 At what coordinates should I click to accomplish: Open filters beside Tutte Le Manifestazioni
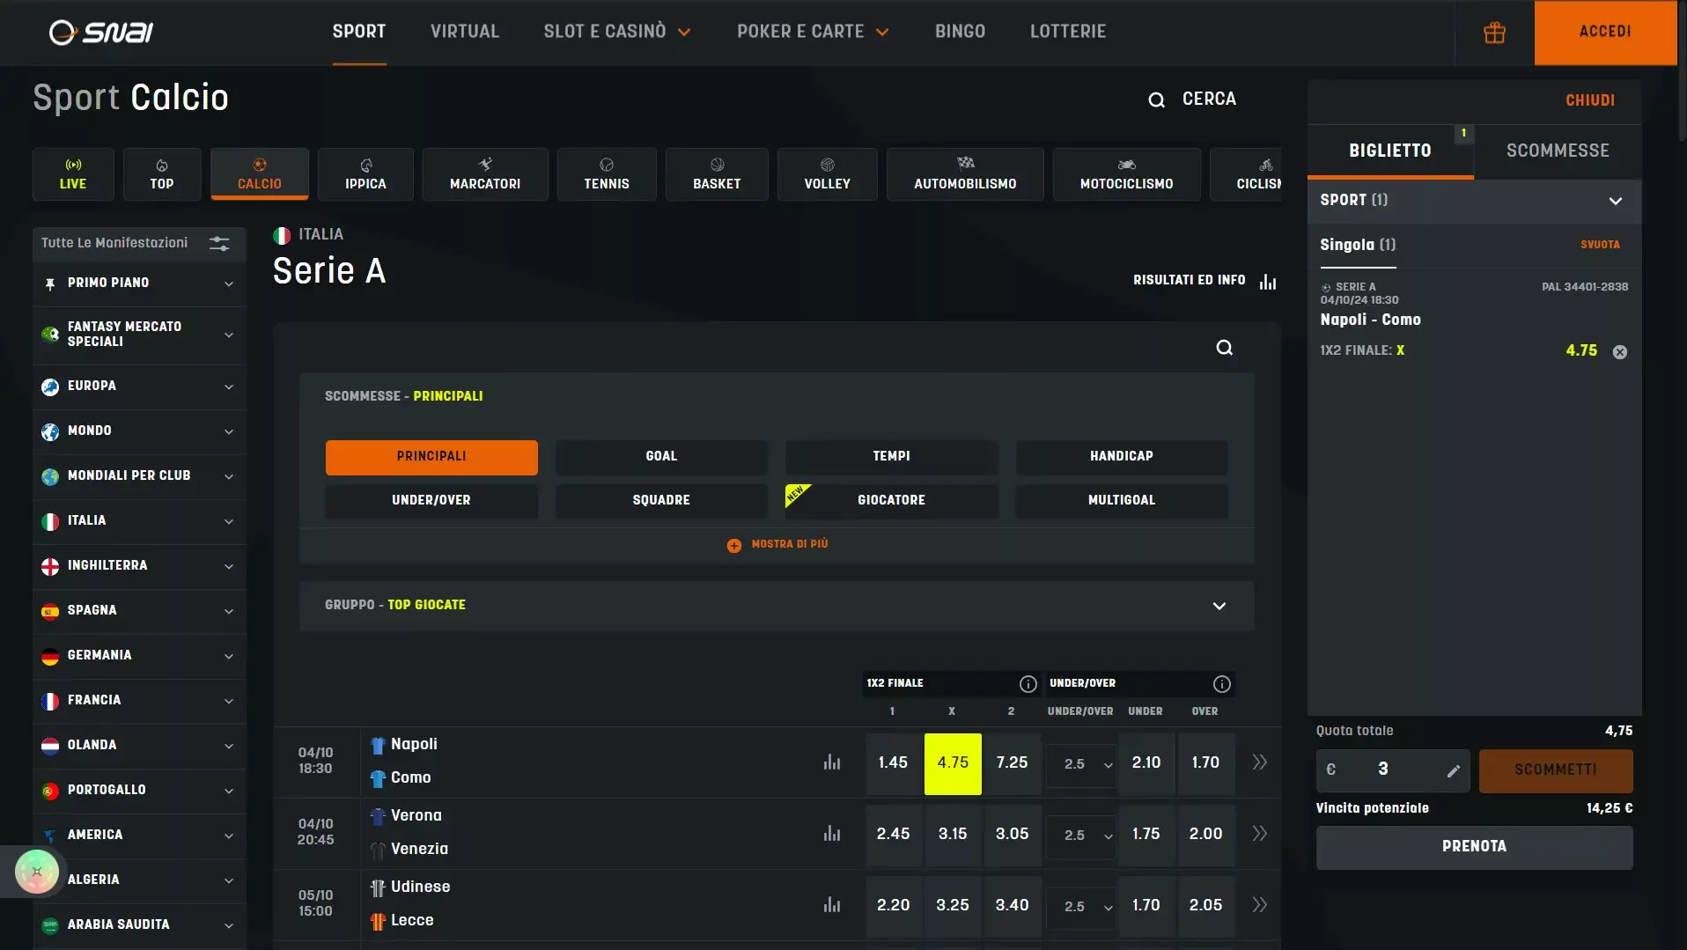[218, 244]
